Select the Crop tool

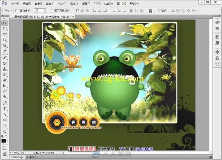coord(5,46)
